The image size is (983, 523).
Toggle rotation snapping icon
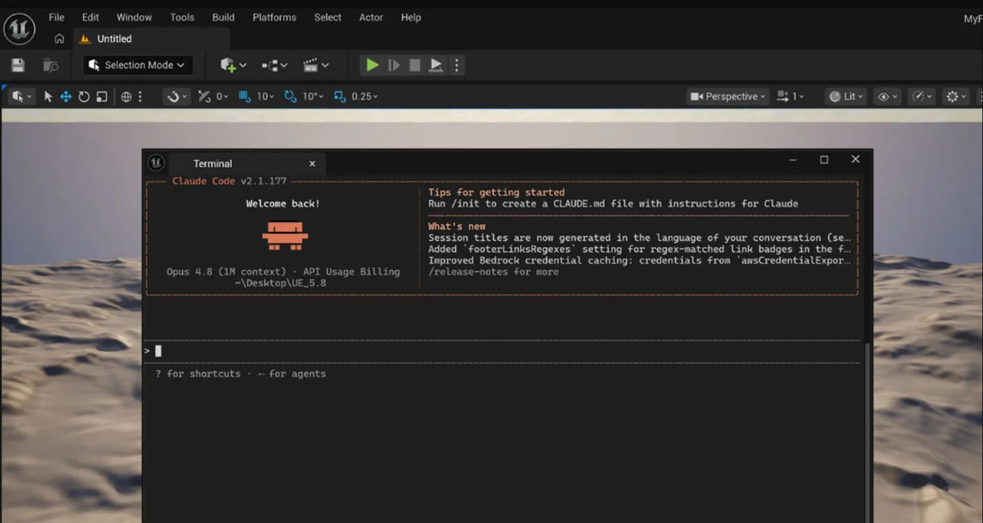click(290, 97)
